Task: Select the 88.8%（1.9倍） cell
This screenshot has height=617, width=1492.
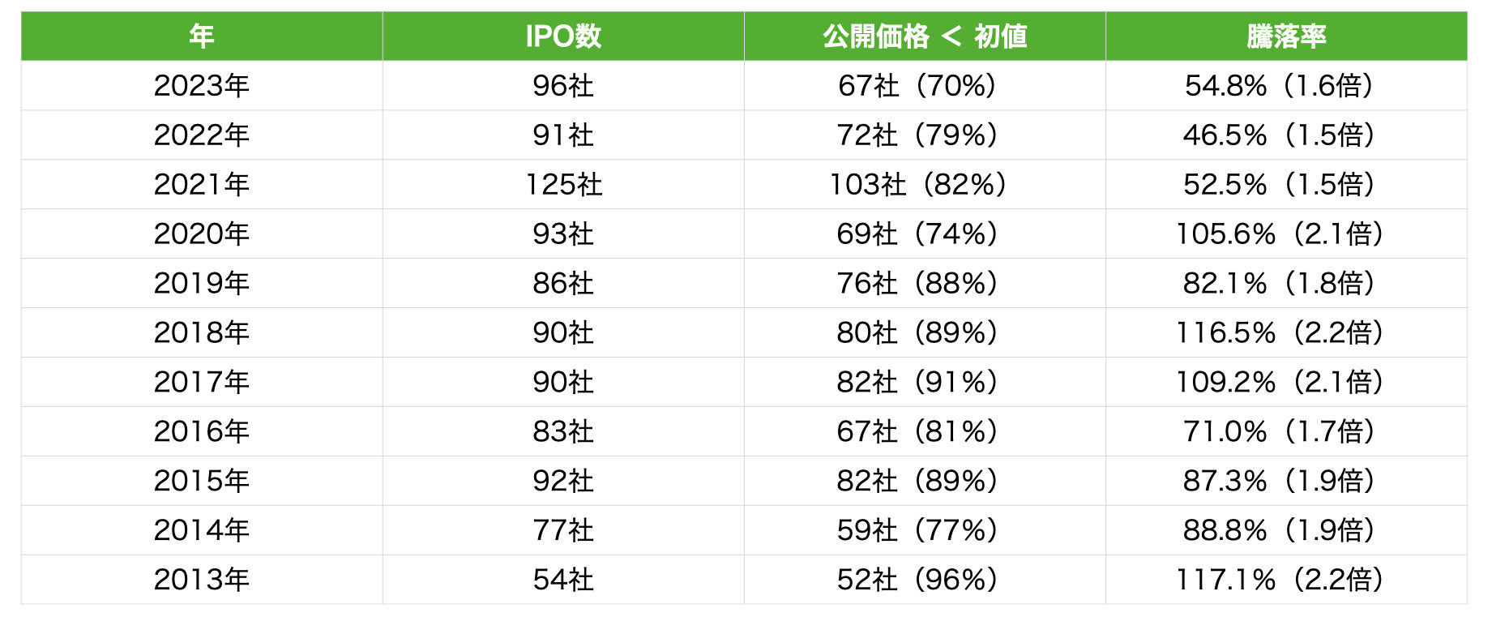Action: [x=1279, y=531]
